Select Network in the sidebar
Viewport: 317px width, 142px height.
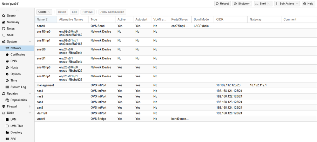click(x=16, y=48)
